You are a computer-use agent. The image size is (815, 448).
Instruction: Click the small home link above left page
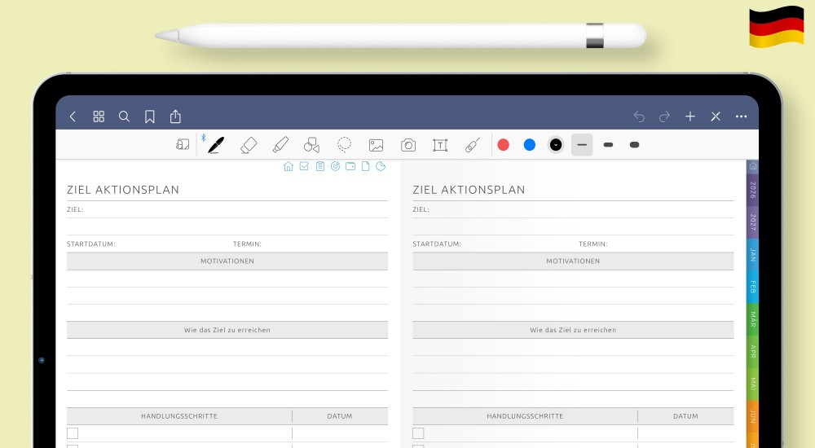(288, 167)
